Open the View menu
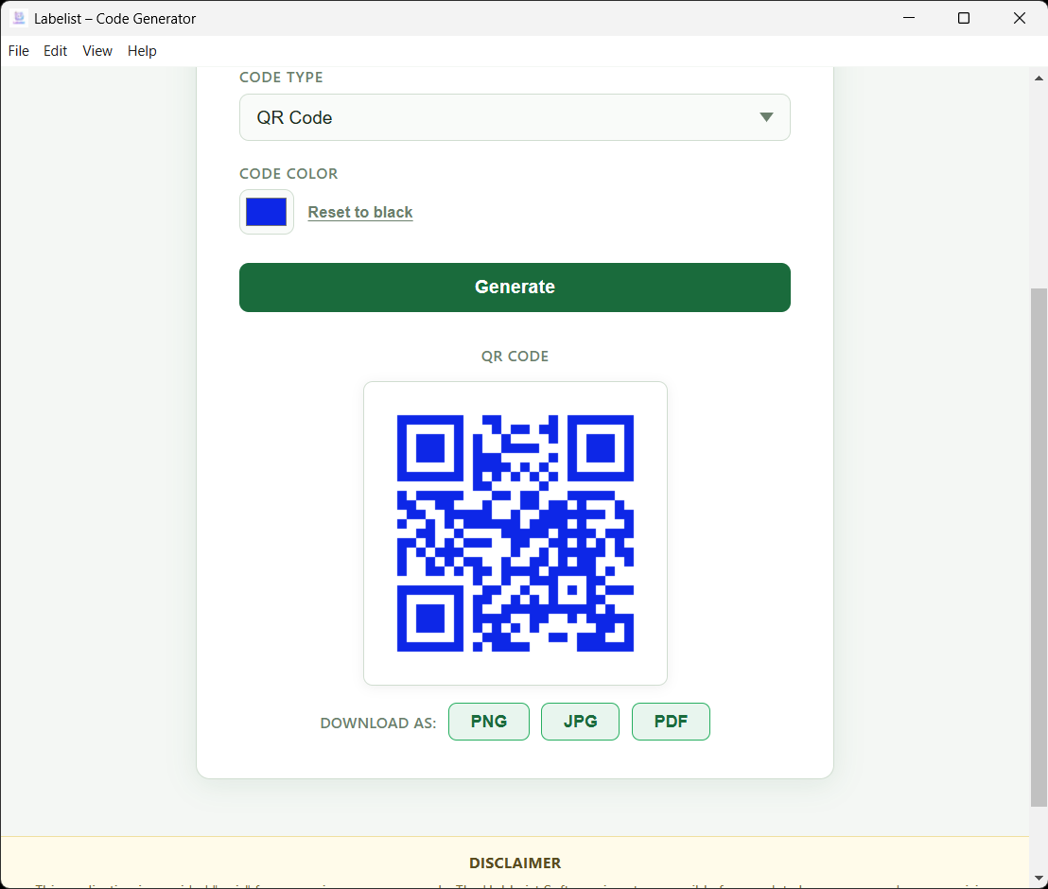This screenshot has height=889, width=1048. click(x=96, y=51)
